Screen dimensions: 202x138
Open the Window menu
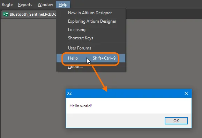coord(45,5)
